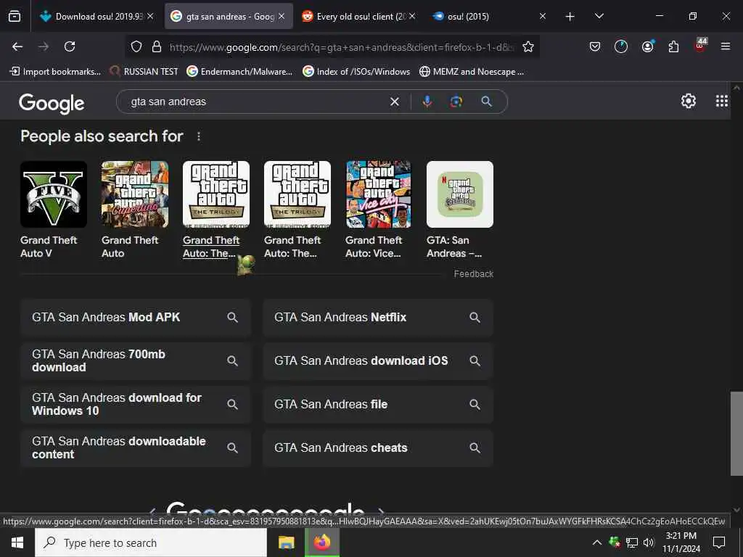Image resolution: width=743 pixels, height=557 pixels.
Task: Open the Windows Start menu
Action: (x=17, y=542)
